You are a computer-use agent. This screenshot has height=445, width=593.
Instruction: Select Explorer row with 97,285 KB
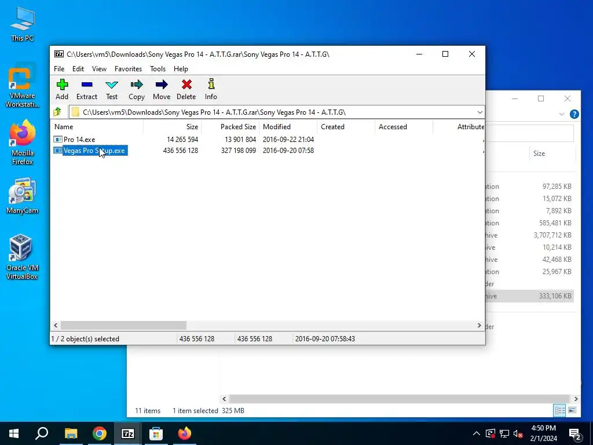tap(530, 187)
